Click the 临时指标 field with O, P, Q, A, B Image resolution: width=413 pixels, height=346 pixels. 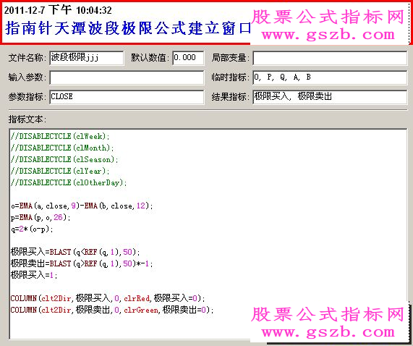pyautogui.click(x=330, y=77)
